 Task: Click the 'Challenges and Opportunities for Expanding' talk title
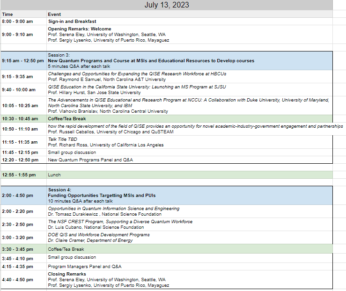(137, 74)
